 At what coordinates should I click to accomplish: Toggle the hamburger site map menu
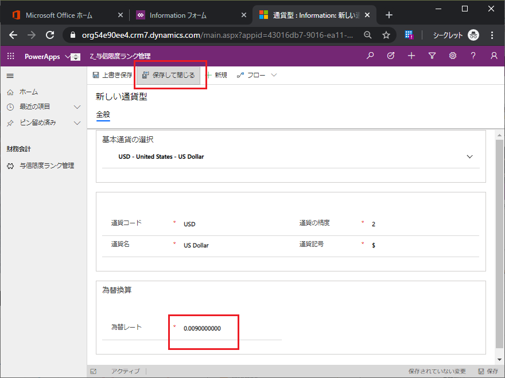(10, 76)
